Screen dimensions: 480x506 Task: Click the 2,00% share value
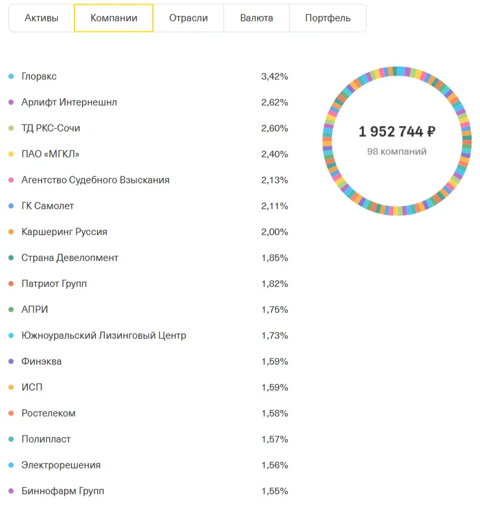pos(275,232)
